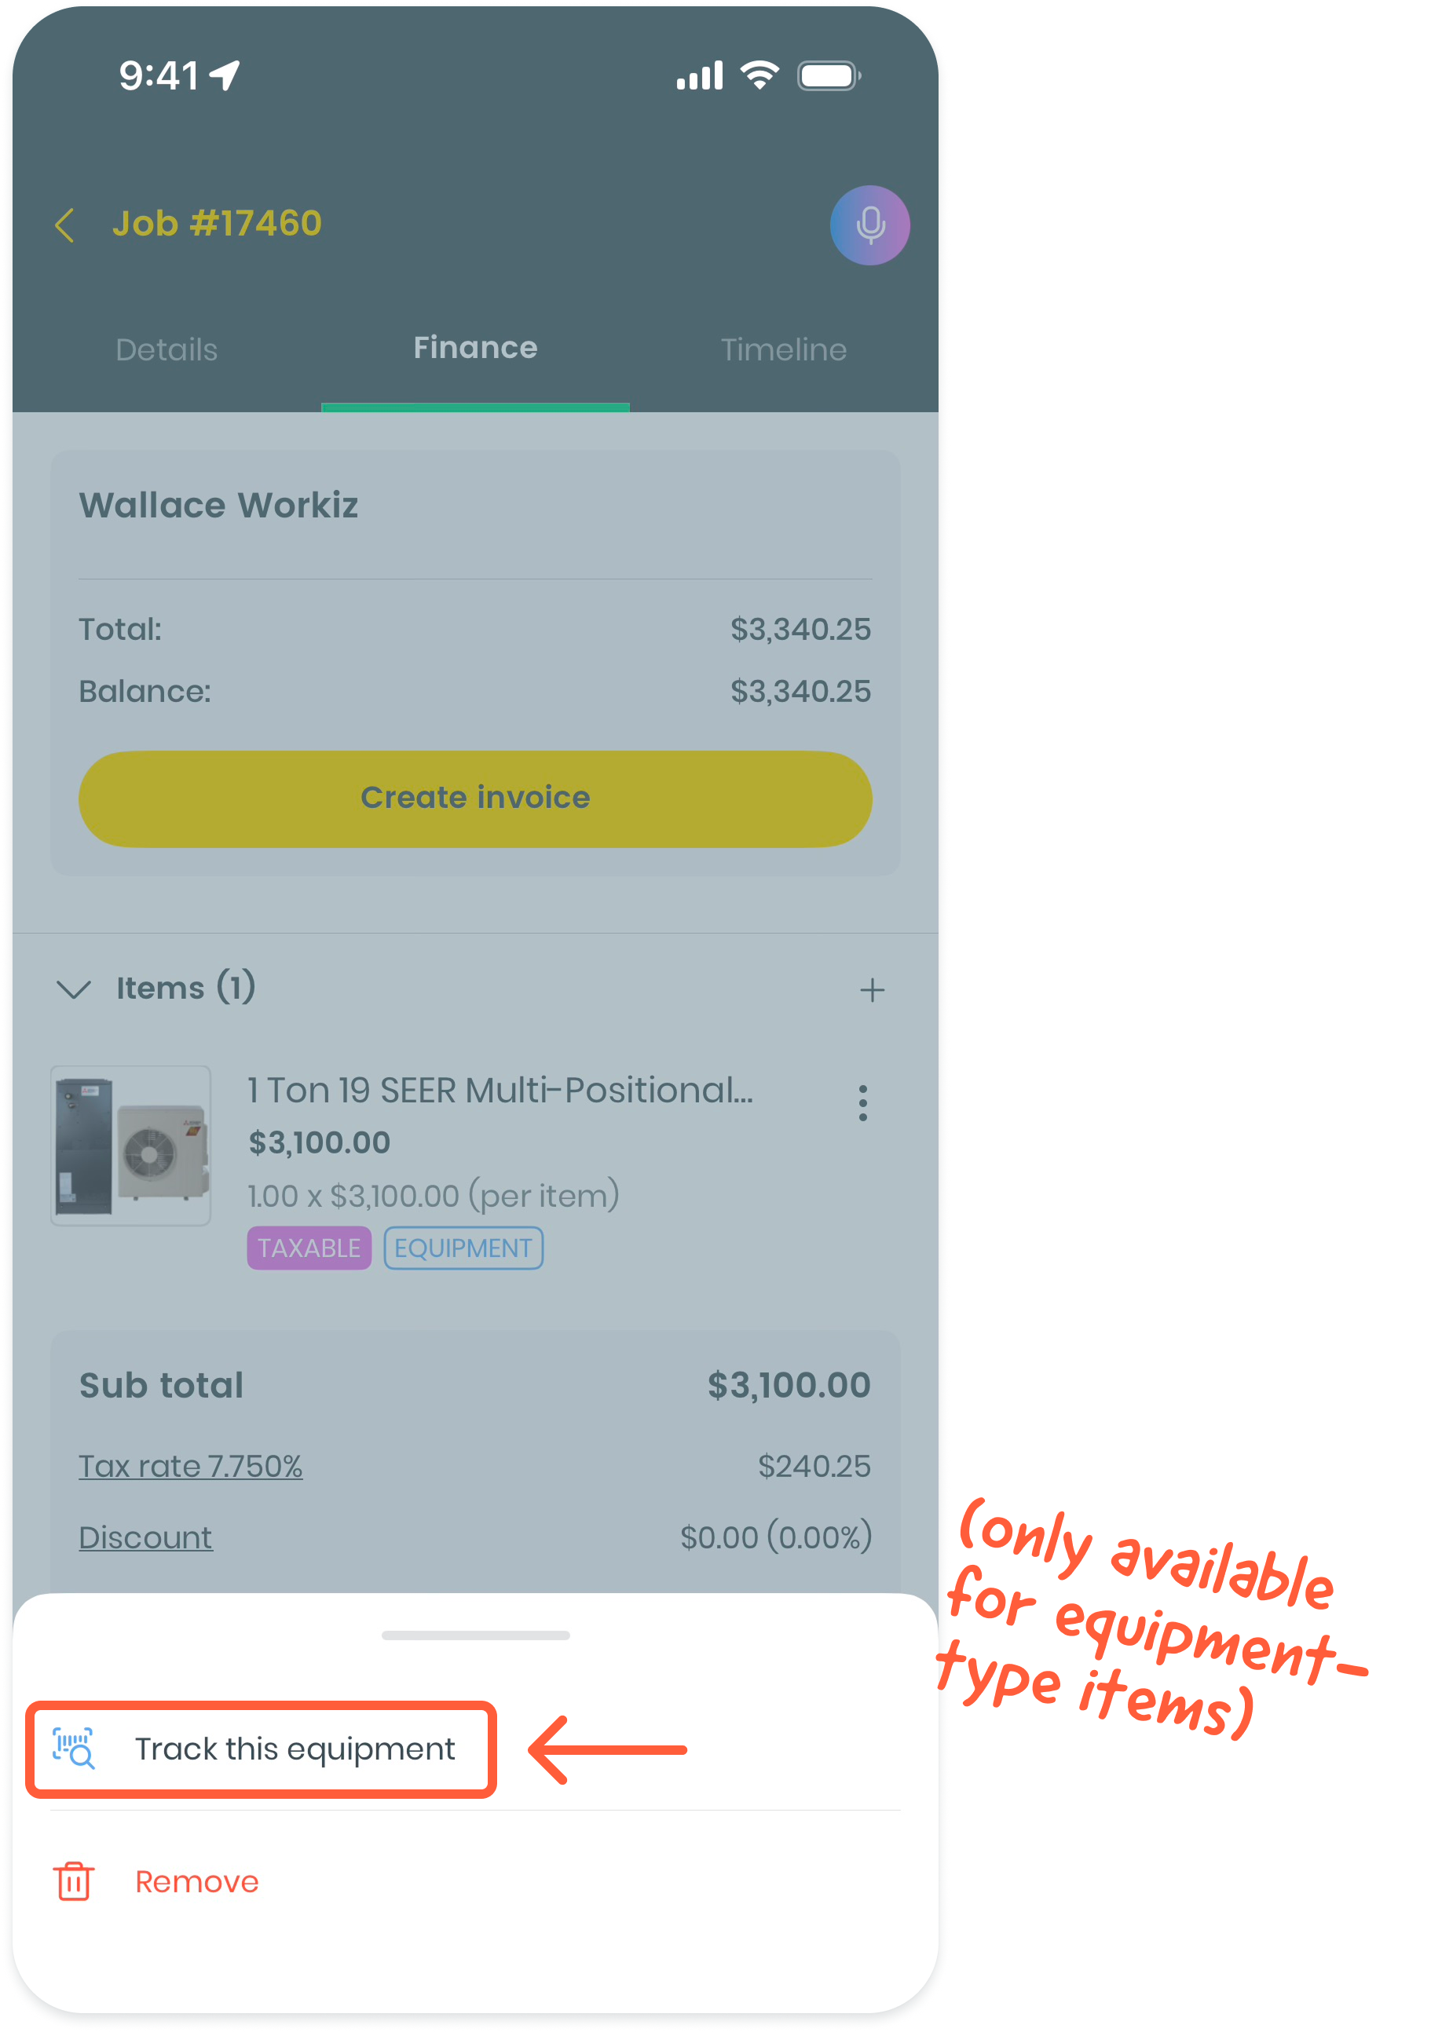This screenshot has height=2032, width=1442.
Task: Go back using the left arrow
Action: tap(65, 225)
